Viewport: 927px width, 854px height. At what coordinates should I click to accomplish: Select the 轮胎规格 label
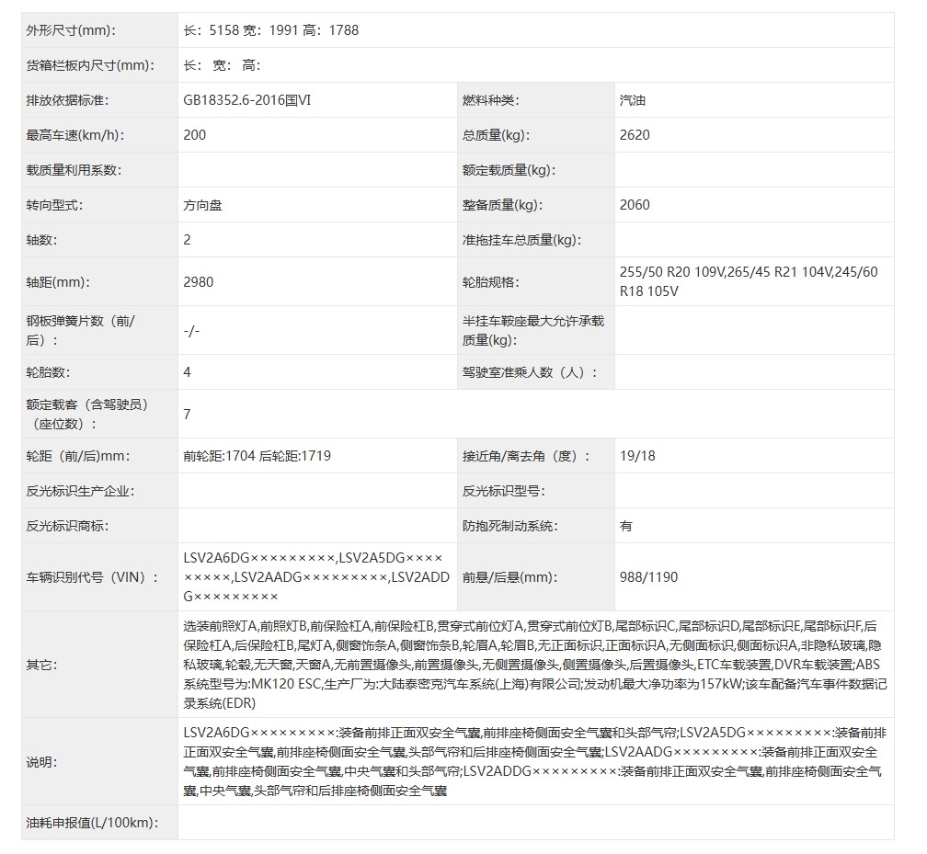[x=491, y=282]
